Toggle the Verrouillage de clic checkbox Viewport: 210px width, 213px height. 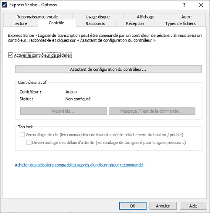(22, 135)
